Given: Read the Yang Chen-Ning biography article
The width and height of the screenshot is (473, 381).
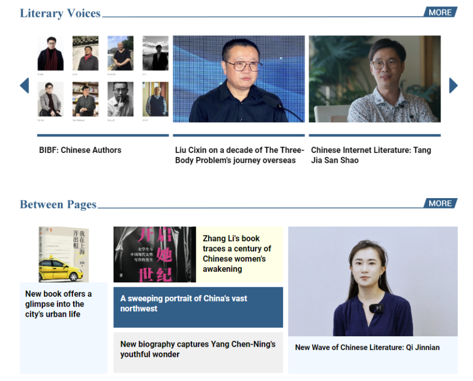Looking at the screenshot, I should coord(198,349).
